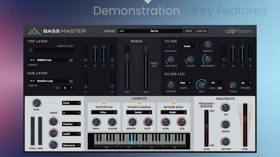Click the highlighted C1 keyboard key
The image size is (280, 157).
coord(132,140)
